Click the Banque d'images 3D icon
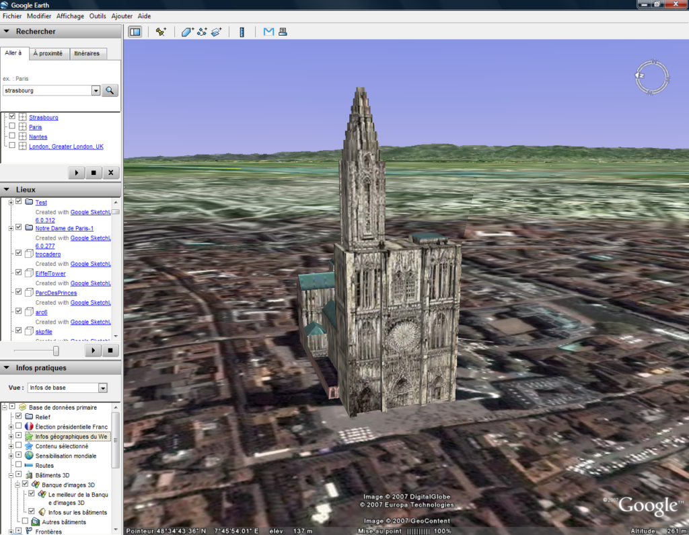The height and width of the screenshot is (535, 689). [36, 485]
